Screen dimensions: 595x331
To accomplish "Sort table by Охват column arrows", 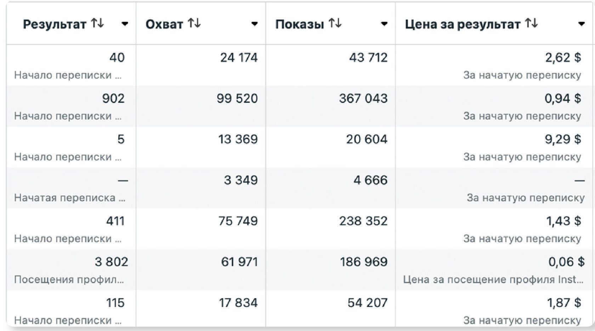I will click(194, 23).
